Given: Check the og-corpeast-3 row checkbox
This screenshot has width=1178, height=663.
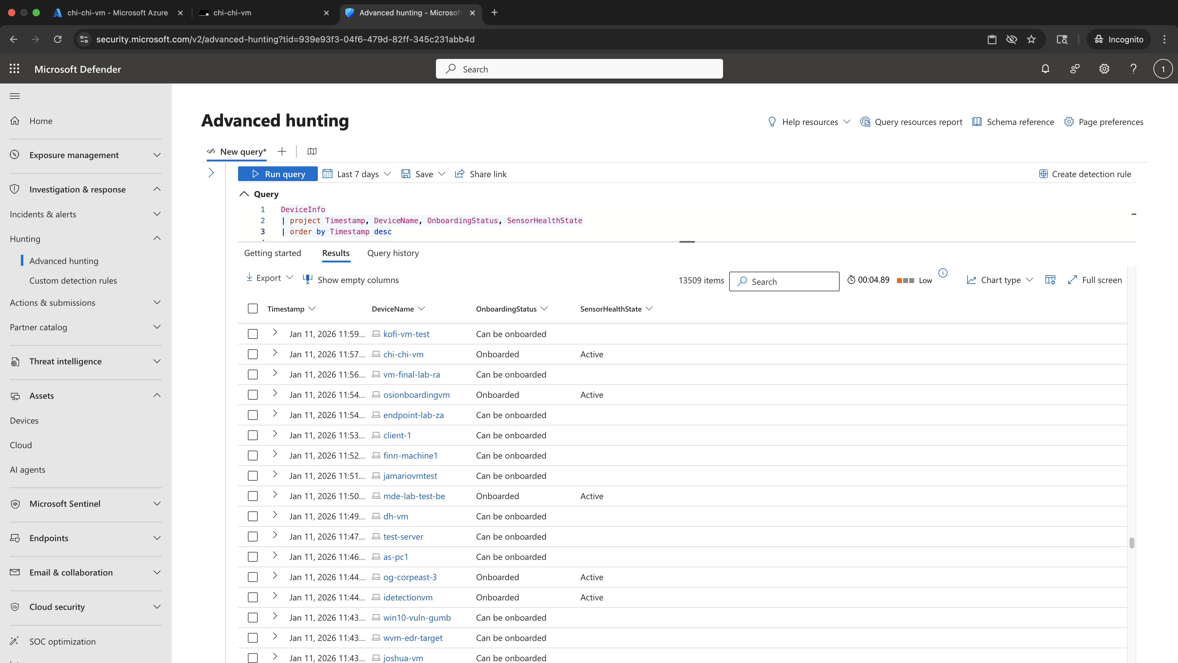Looking at the screenshot, I should [252, 577].
